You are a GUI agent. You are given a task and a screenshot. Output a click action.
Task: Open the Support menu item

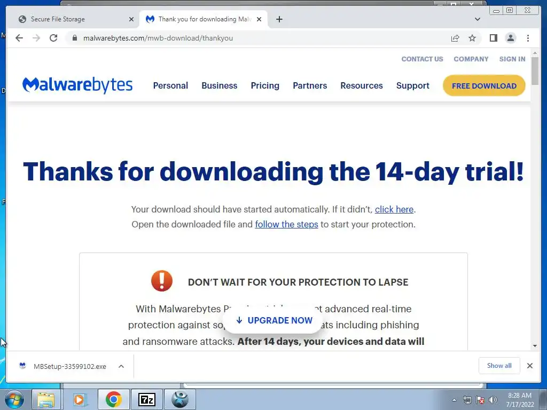(x=413, y=85)
